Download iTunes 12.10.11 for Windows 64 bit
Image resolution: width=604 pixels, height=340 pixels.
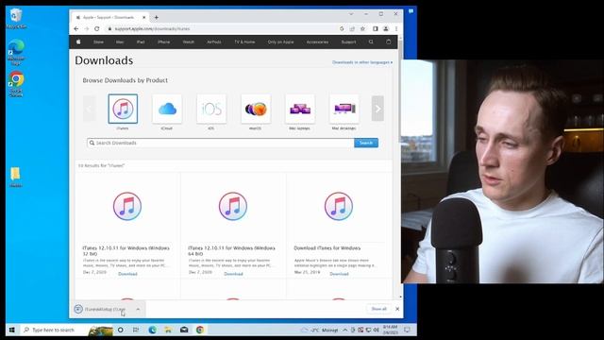click(233, 274)
